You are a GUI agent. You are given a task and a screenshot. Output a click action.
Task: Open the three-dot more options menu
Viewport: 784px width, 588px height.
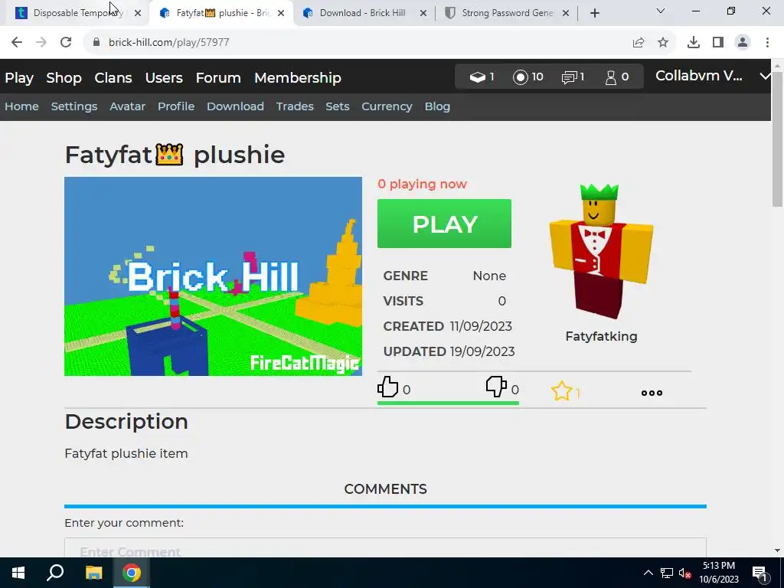(x=652, y=393)
